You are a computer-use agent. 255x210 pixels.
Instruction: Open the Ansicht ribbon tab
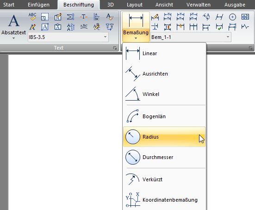click(164, 5)
